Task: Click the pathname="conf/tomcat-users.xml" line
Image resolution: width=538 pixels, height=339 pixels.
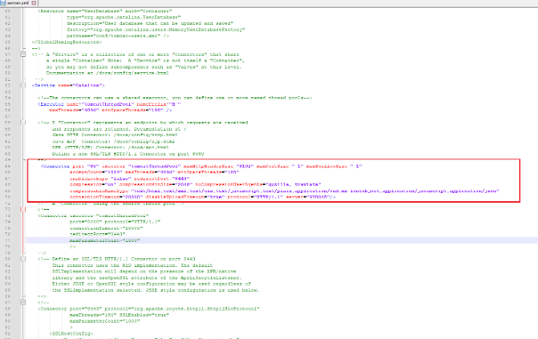Action: [x=118, y=36]
